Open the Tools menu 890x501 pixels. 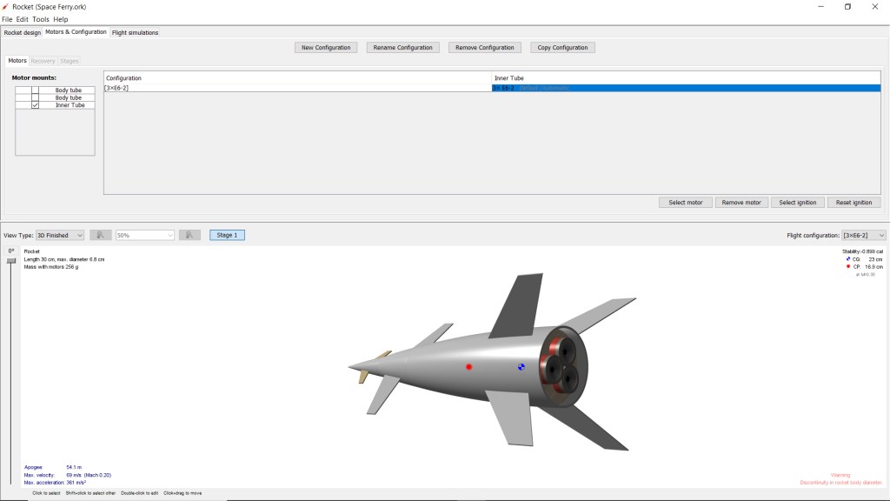pyautogui.click(x=41, y=19)
